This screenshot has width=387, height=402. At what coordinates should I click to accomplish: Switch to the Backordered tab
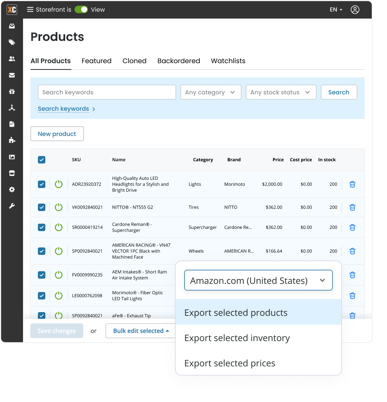pos(179,61)
